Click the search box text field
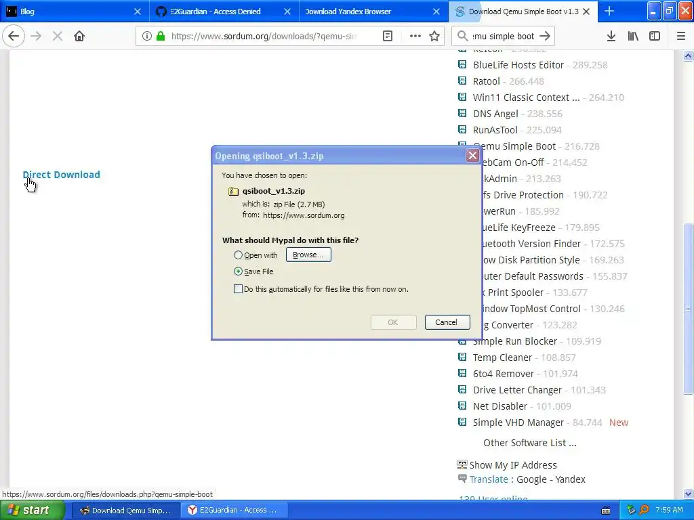This screenshot has width=694, height=520. (503, 37)
